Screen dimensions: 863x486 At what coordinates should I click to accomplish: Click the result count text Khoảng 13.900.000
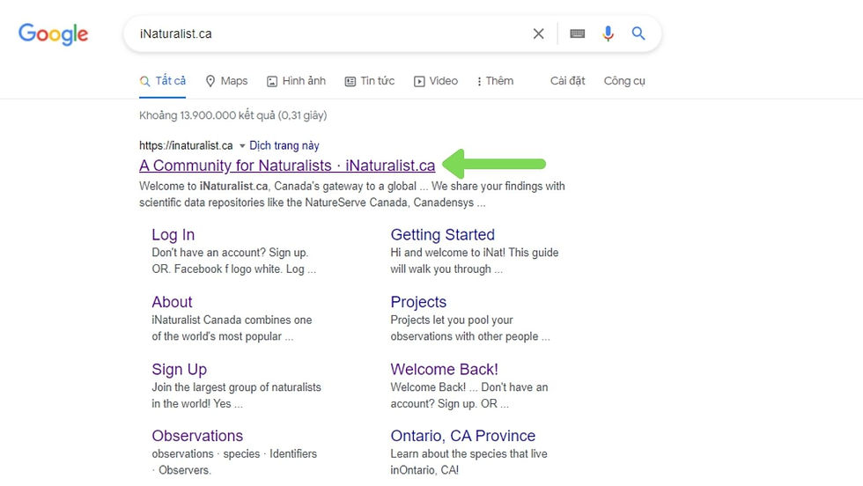coord(232,115)
